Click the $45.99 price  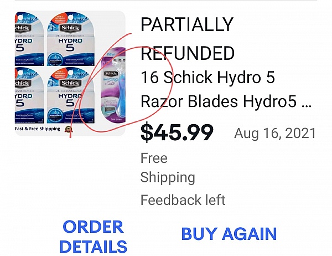point(177,132)
